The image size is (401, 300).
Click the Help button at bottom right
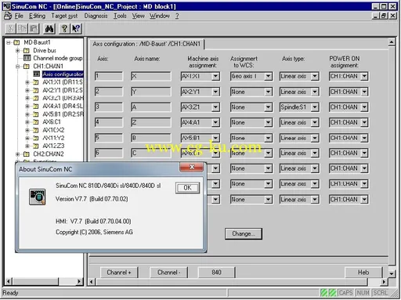[x=363, y=273]
